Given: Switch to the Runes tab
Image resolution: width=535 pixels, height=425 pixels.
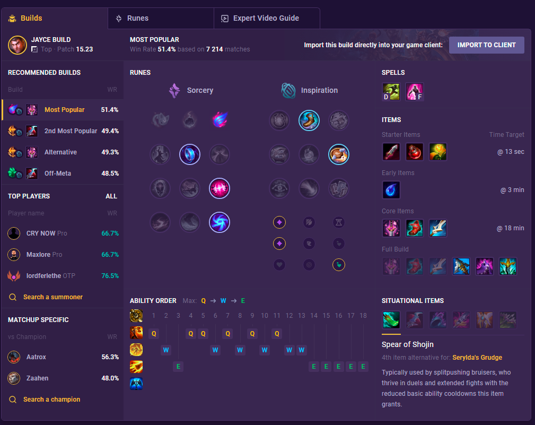Looking at the screenshot, I should [161, 19].
